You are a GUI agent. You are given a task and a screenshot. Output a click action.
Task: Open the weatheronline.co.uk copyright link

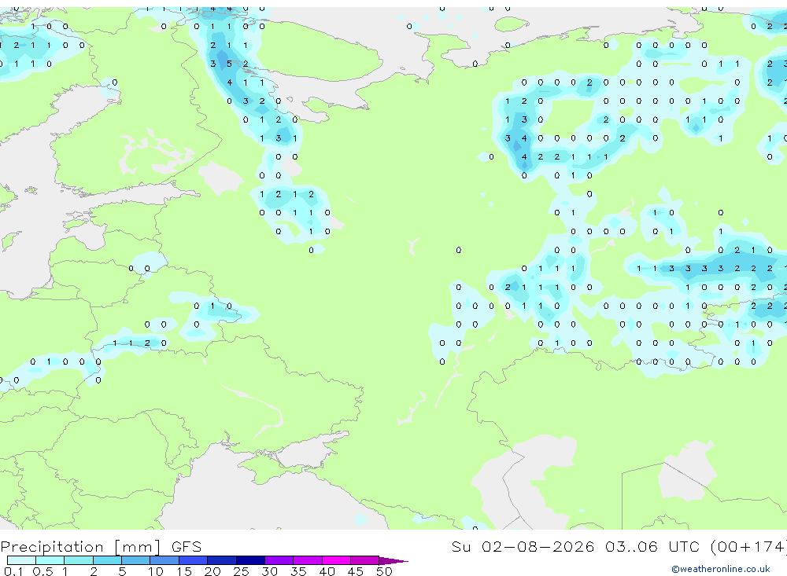tap(721, 568)
